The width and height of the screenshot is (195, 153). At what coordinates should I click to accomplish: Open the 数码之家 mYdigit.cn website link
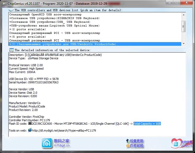62,143
